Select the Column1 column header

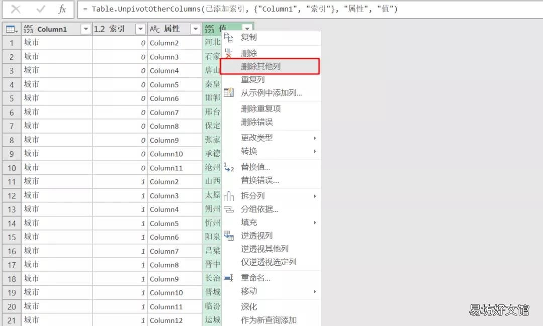57,29
